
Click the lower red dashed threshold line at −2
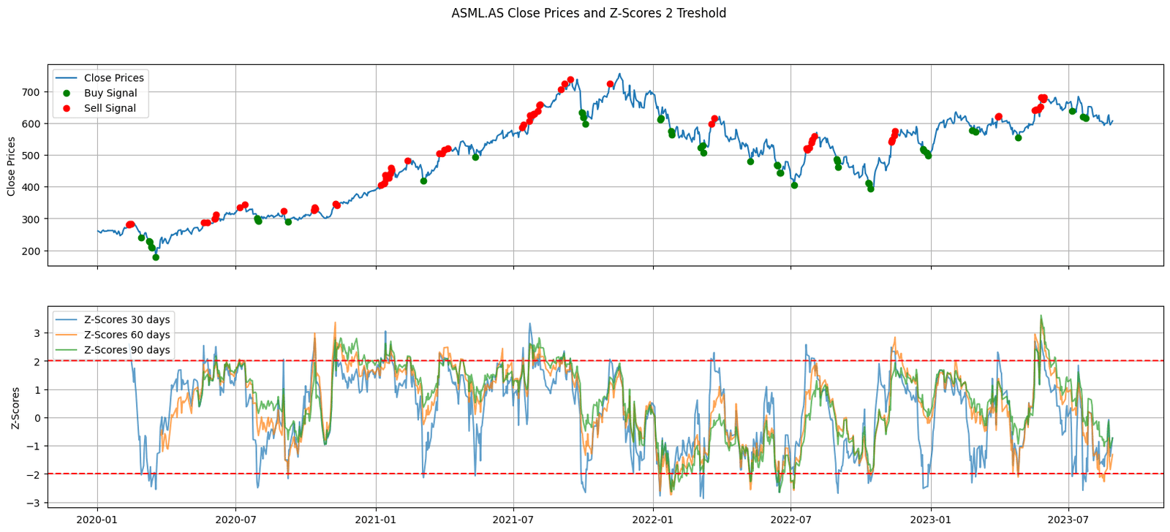pos(605,474)
